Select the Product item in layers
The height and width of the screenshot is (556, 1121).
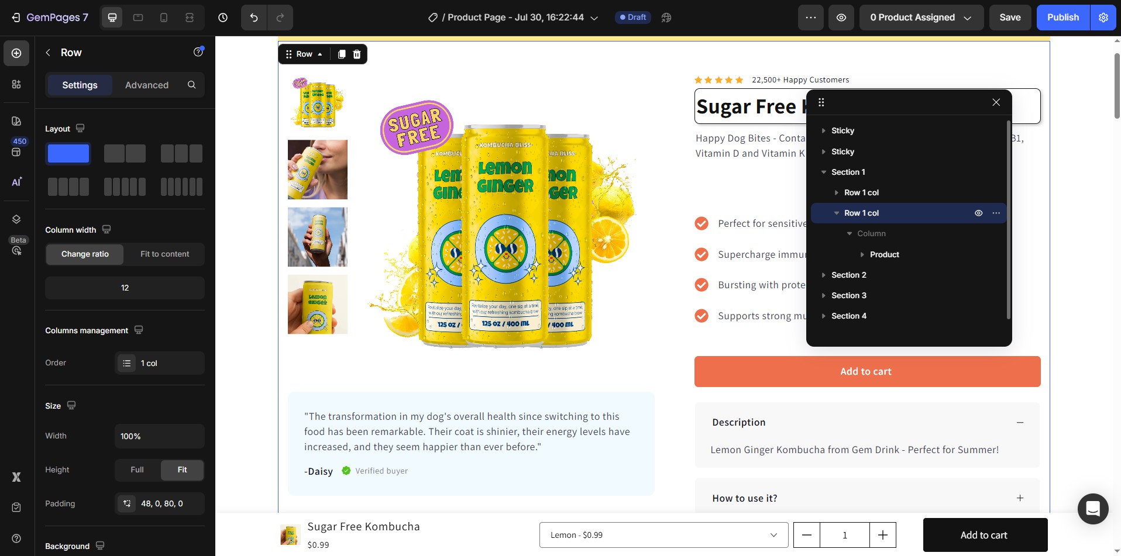[x=884, y=254]
